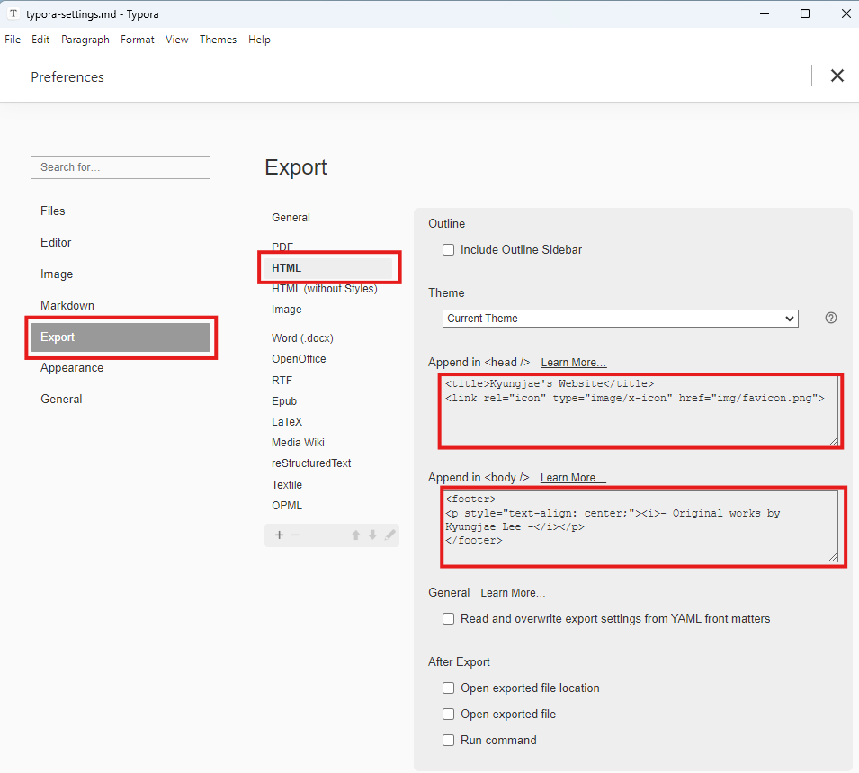Select PDF export format
This screenshot has height=773, width=859.
pos(282,247)
